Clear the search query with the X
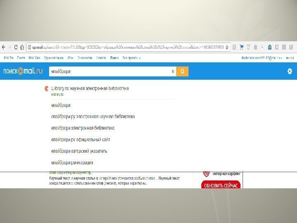 [x=173, y=71]
